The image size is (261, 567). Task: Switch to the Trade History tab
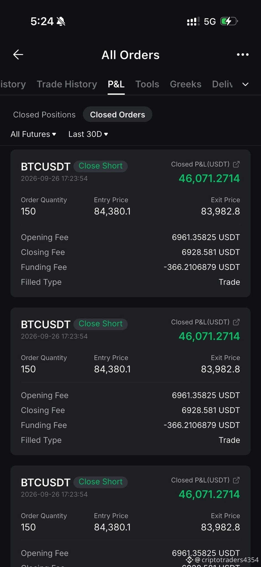(67, 84)
